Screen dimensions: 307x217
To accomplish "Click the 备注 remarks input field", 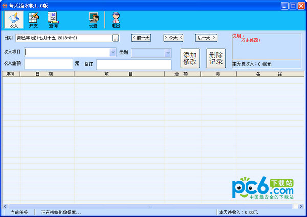I will click(134, 64).
